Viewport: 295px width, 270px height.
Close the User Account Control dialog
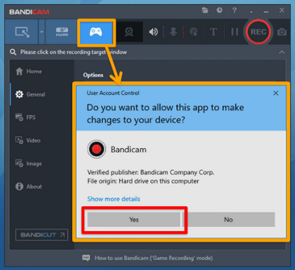coord(276,93)
